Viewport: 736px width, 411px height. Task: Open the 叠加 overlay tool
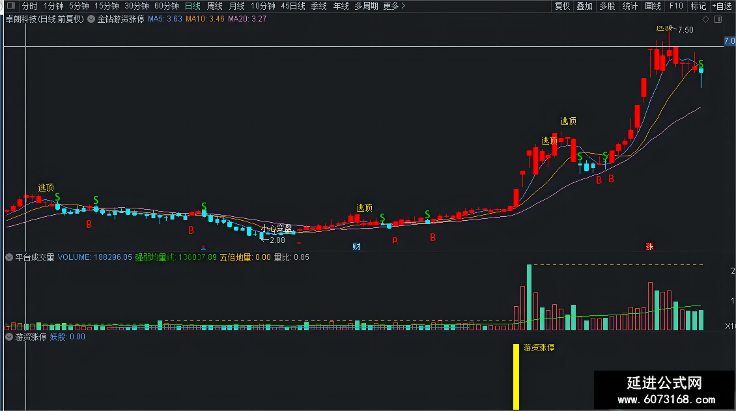click(x=584, y=6)
